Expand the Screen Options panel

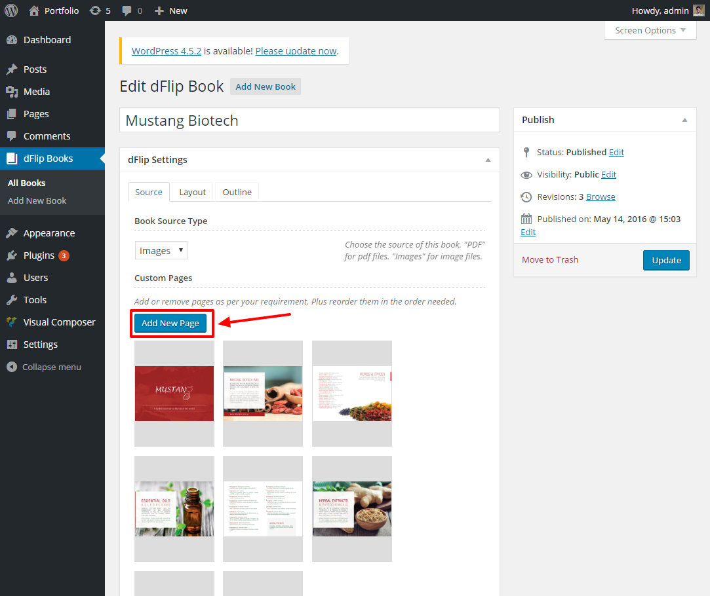(x=650, y=30)
